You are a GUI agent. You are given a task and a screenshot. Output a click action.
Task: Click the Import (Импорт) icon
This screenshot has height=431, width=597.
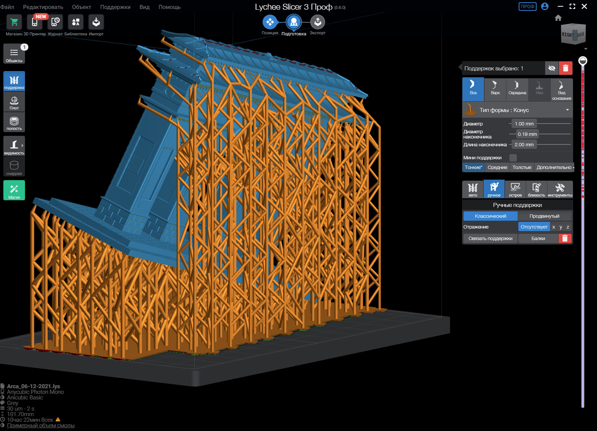pyautogui.click(x=96, y=22)
